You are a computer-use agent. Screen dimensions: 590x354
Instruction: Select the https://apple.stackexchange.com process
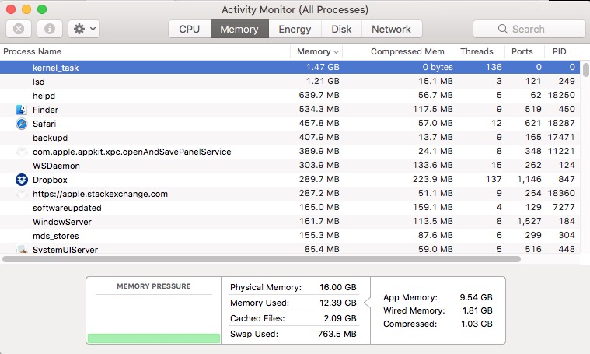coord(100,194)
